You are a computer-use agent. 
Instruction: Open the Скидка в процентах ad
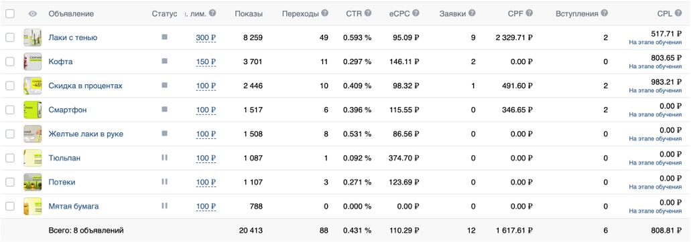tap(86, 86)
